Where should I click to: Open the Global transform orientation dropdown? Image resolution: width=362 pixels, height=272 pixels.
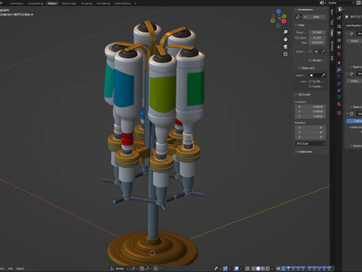[x=119, y=268]
